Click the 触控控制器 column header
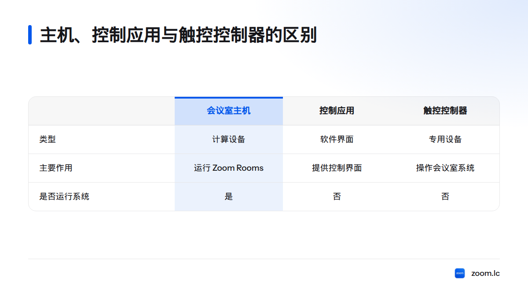This screenshot has height=297, width=528. tap(445, 111)
